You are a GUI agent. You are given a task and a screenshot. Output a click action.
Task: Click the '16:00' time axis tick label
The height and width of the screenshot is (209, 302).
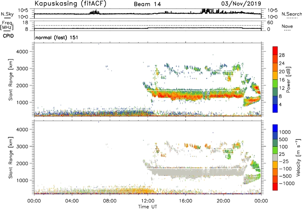186,201
